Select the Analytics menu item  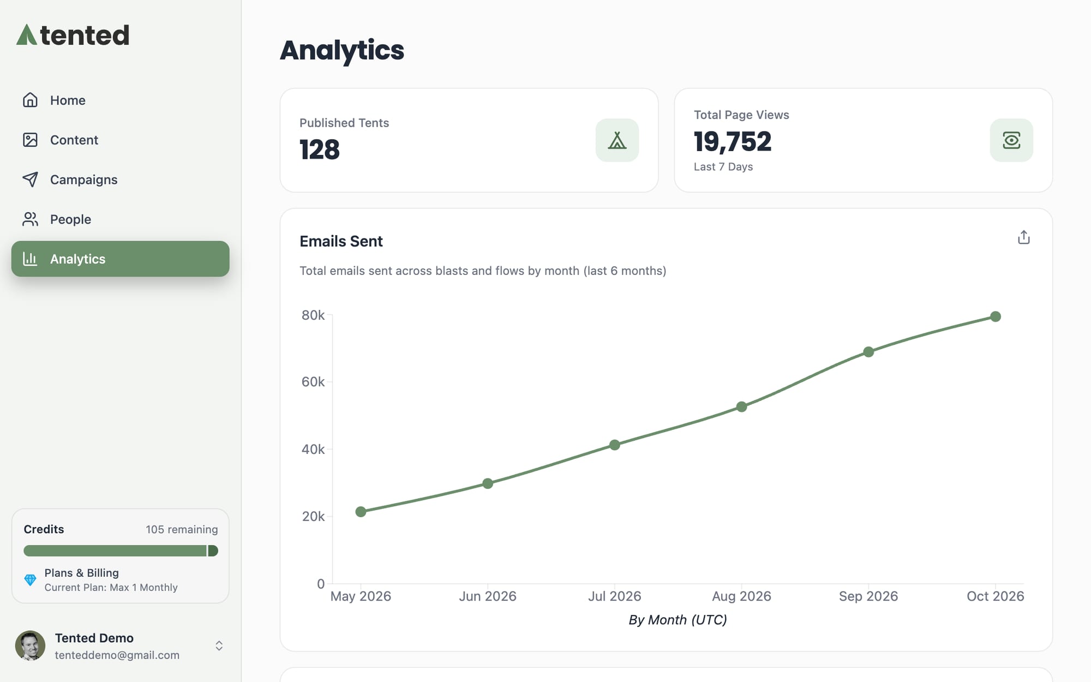120,259
